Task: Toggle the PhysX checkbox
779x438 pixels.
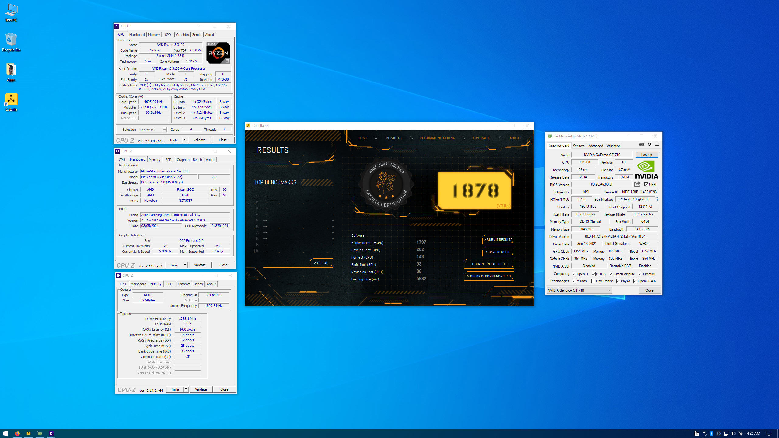Action: tap(618, 281)
